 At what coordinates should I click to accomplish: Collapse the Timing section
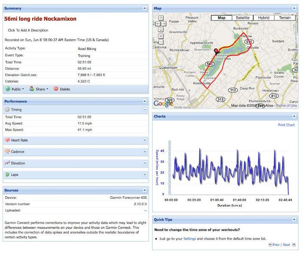pos(145,110)
